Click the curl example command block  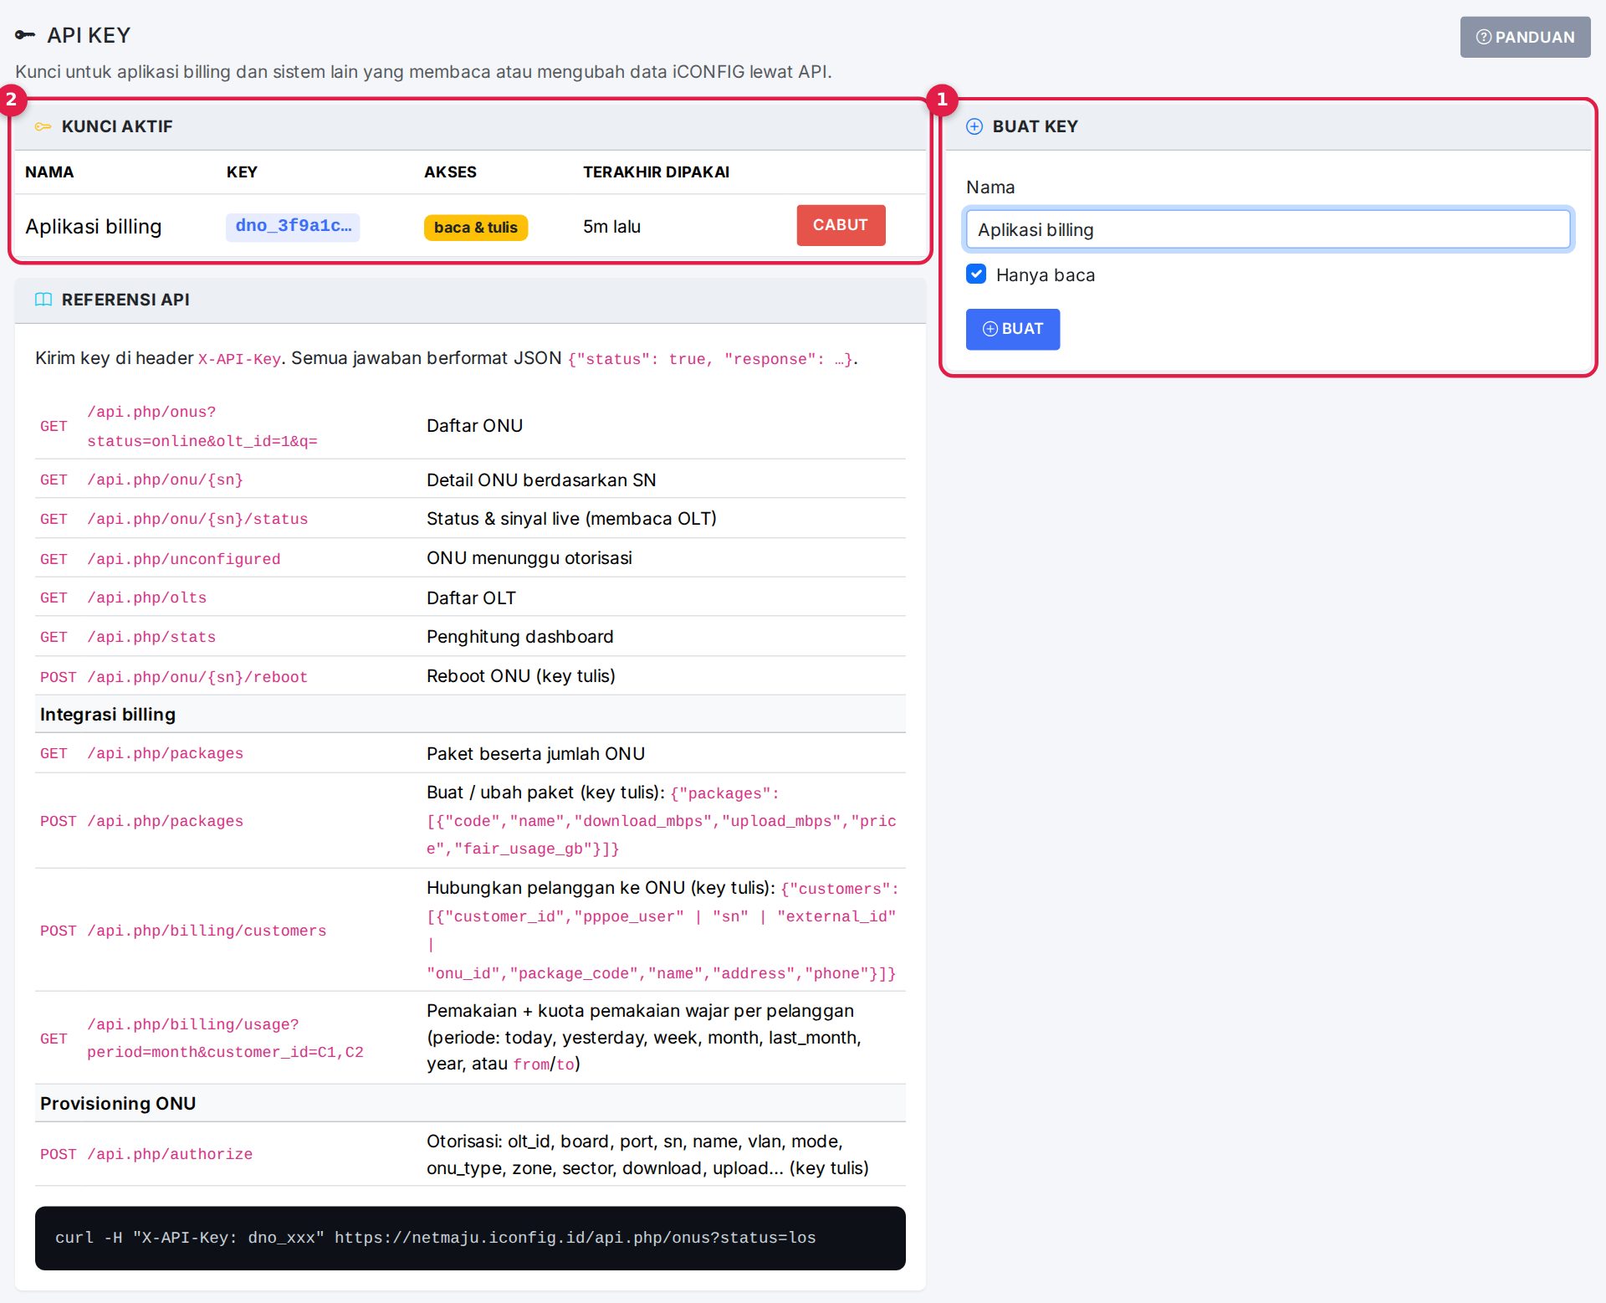(470, 1238)
